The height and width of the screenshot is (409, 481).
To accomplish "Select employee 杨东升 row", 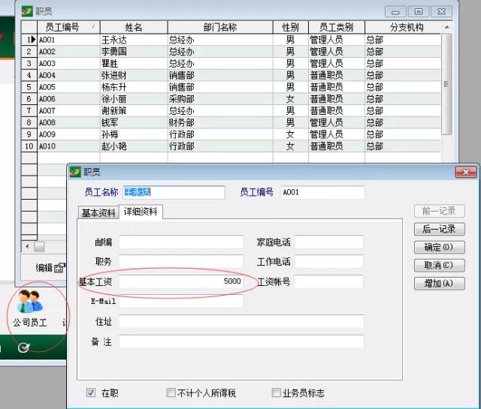I will tap(231, 87).
